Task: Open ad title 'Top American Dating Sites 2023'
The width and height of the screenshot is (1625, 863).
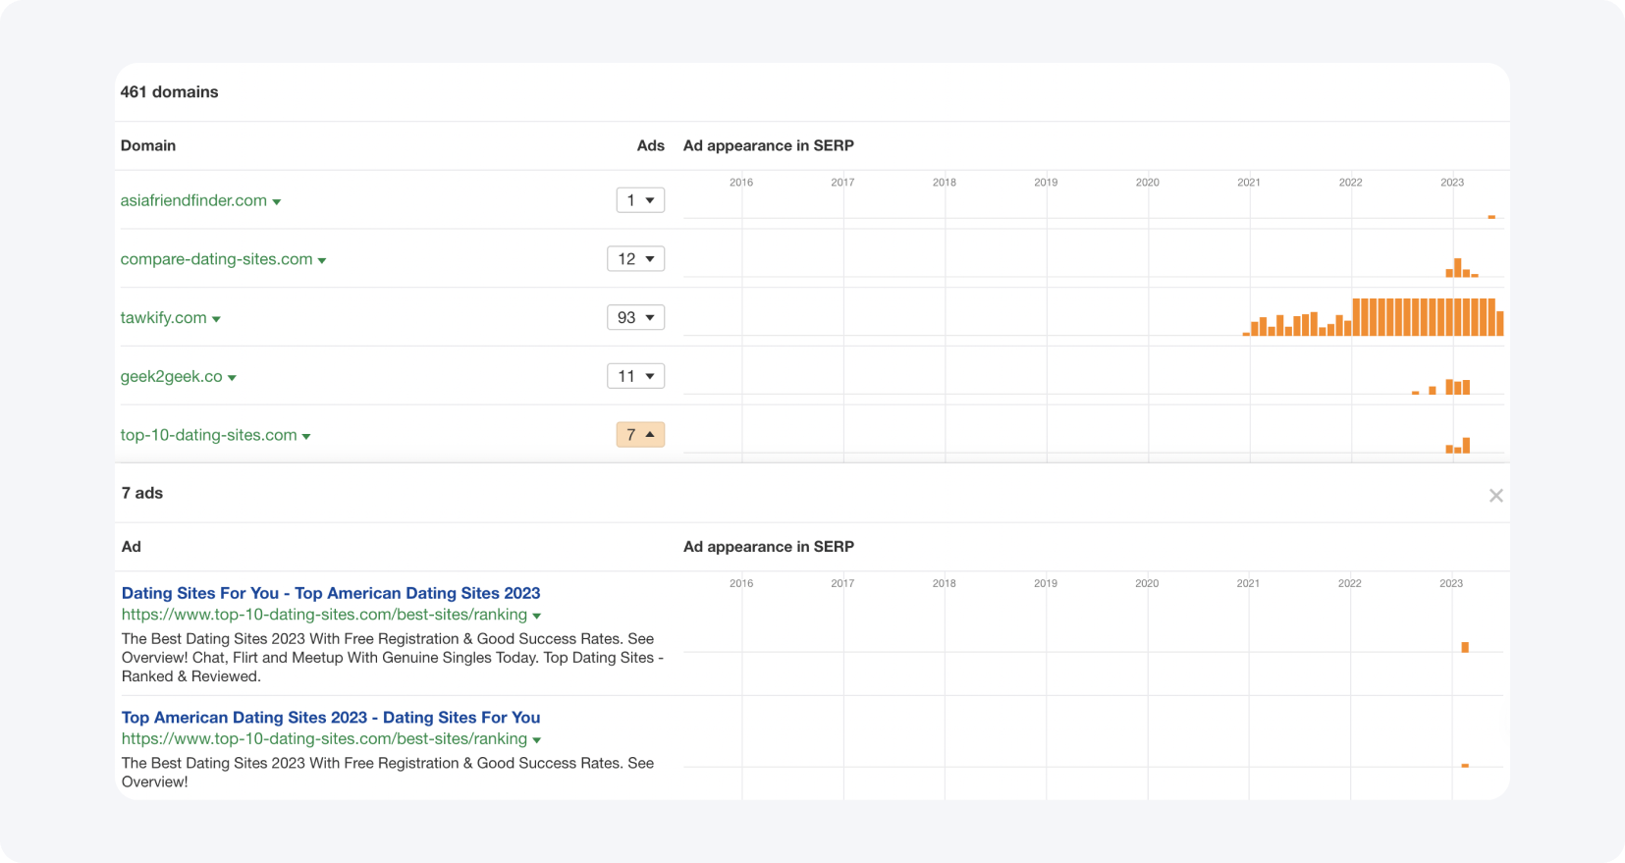Action: (331, 718)
